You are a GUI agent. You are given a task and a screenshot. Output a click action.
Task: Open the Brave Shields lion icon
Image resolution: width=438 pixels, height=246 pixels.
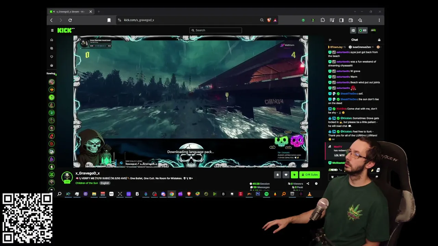click(269, 20)
